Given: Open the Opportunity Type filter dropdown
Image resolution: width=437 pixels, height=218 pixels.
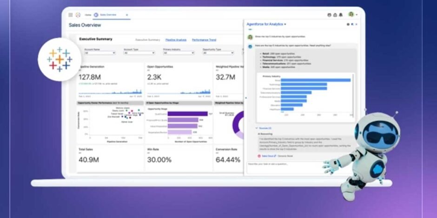Looking at the screenshot, I should (x=218, y=53).
